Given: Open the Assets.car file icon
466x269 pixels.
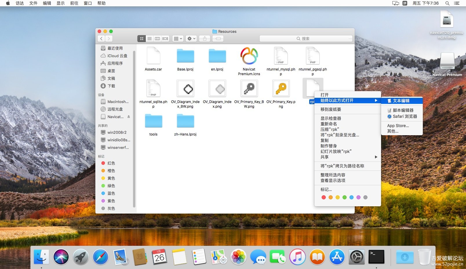Looking at the screenshot, I should click(x=153, y=55).
